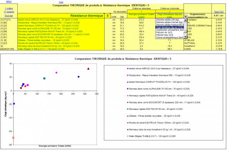The image size is (227, 150).
Task: Click the chart title 'Comparaison THEORIQUE de produits'
Action: coord(123,59)
